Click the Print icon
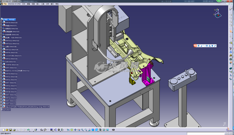234x135 pixels. click(14, 130)
